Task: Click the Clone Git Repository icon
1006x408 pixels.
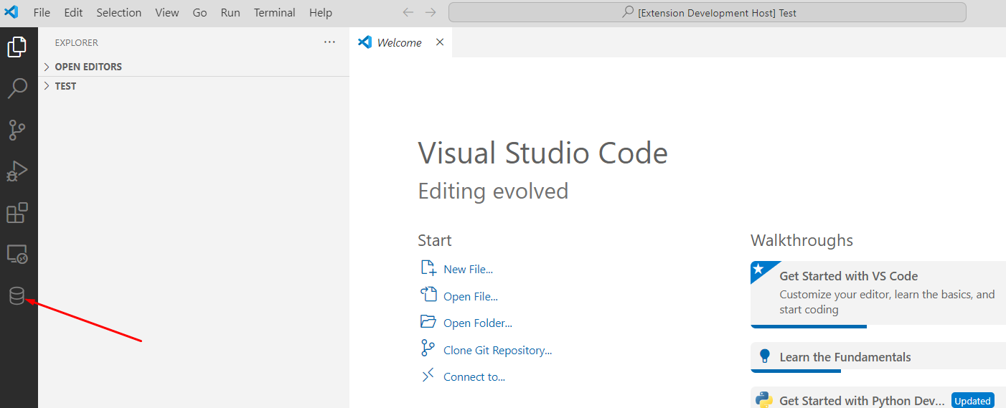Action: (428, 349)
